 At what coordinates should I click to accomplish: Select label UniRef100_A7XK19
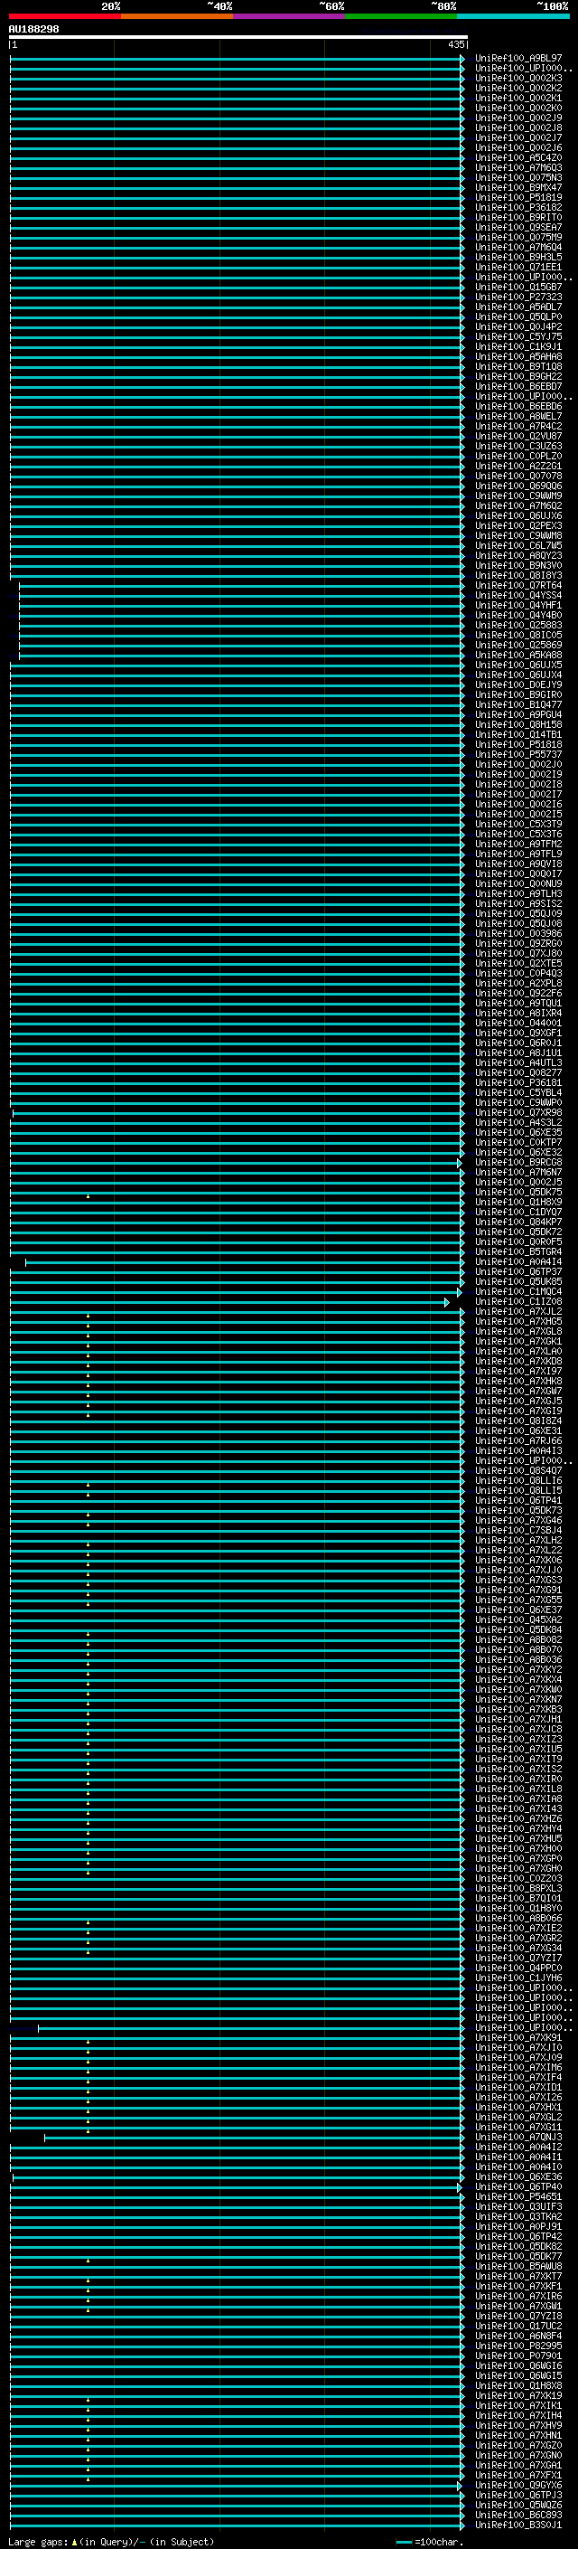[517, 2395]
